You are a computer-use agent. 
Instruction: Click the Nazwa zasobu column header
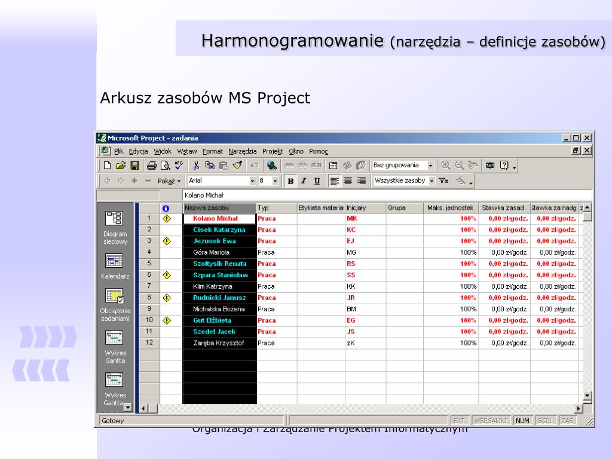[219, 208]
